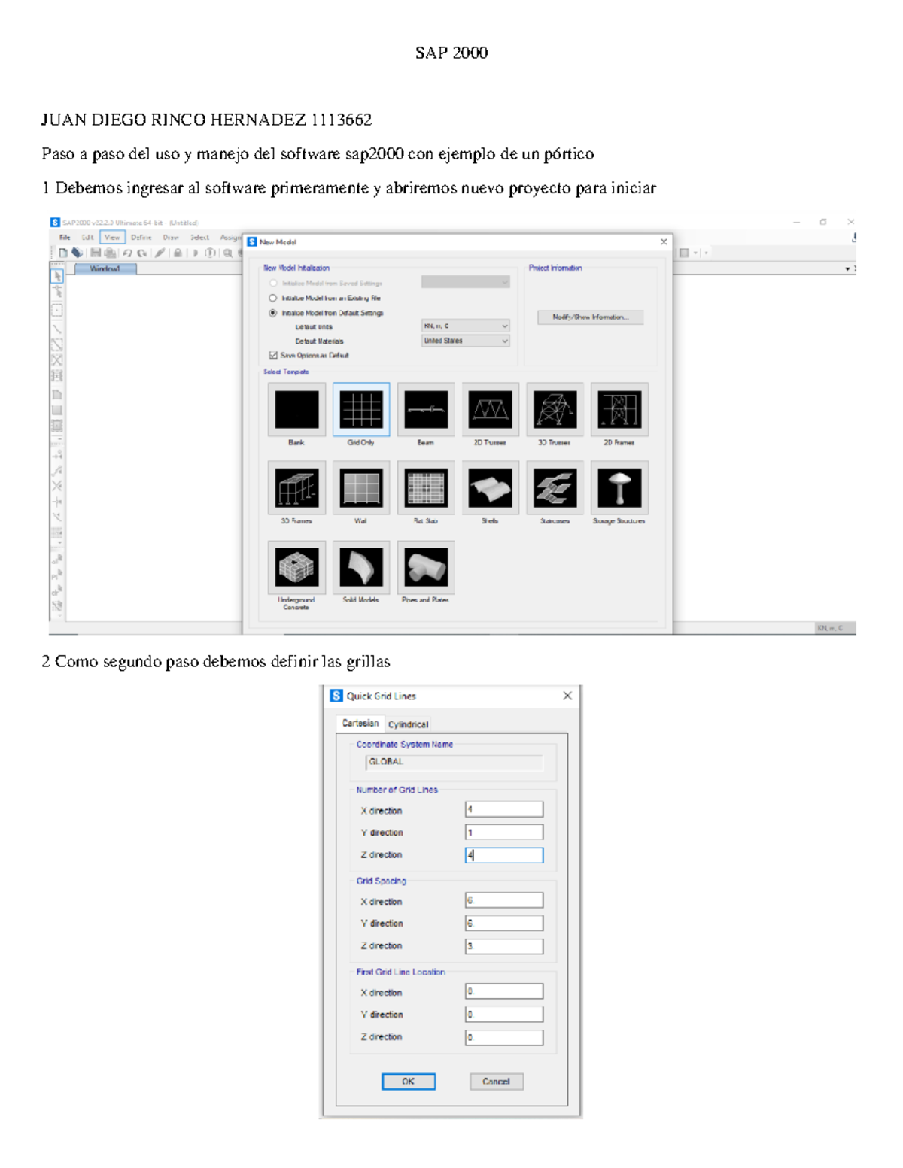Click the pointer select tool in left toolbar

pyautogui.click(x=57, y=276)
